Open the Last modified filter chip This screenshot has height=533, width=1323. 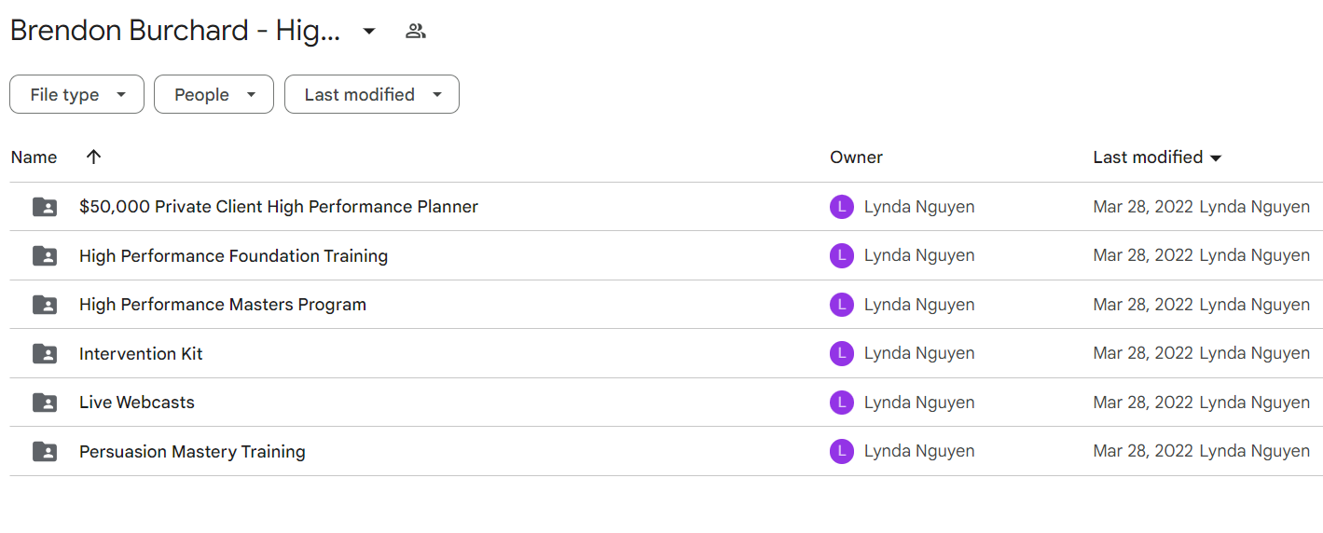tap(371, 94)
